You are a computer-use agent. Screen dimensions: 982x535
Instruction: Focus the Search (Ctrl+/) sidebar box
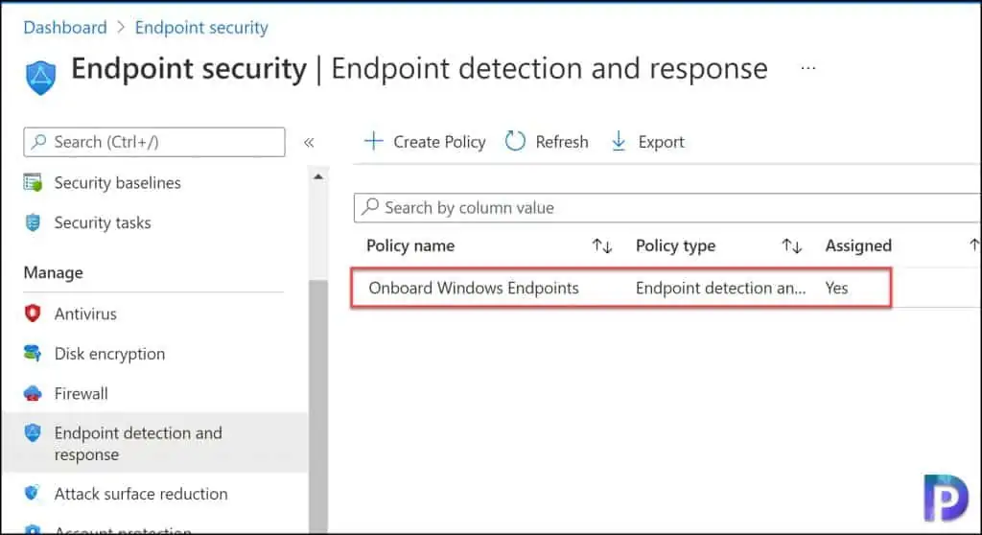[154, 142]
